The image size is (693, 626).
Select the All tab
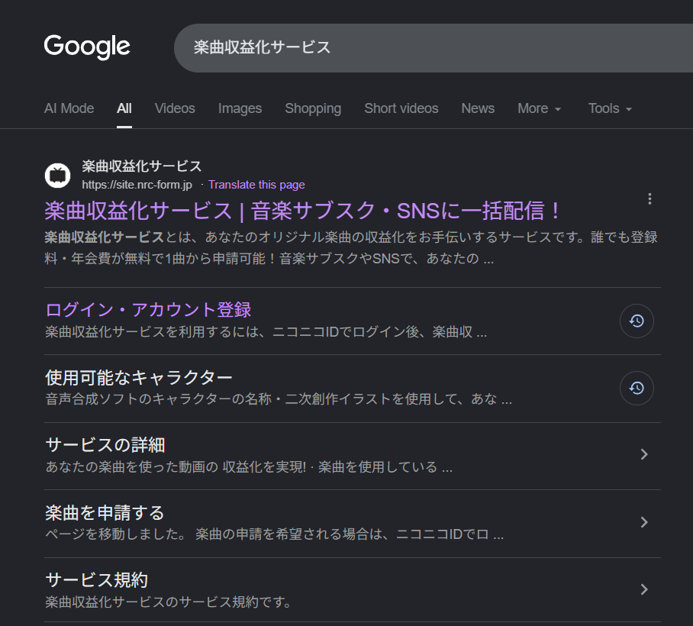tap(124, 108)
